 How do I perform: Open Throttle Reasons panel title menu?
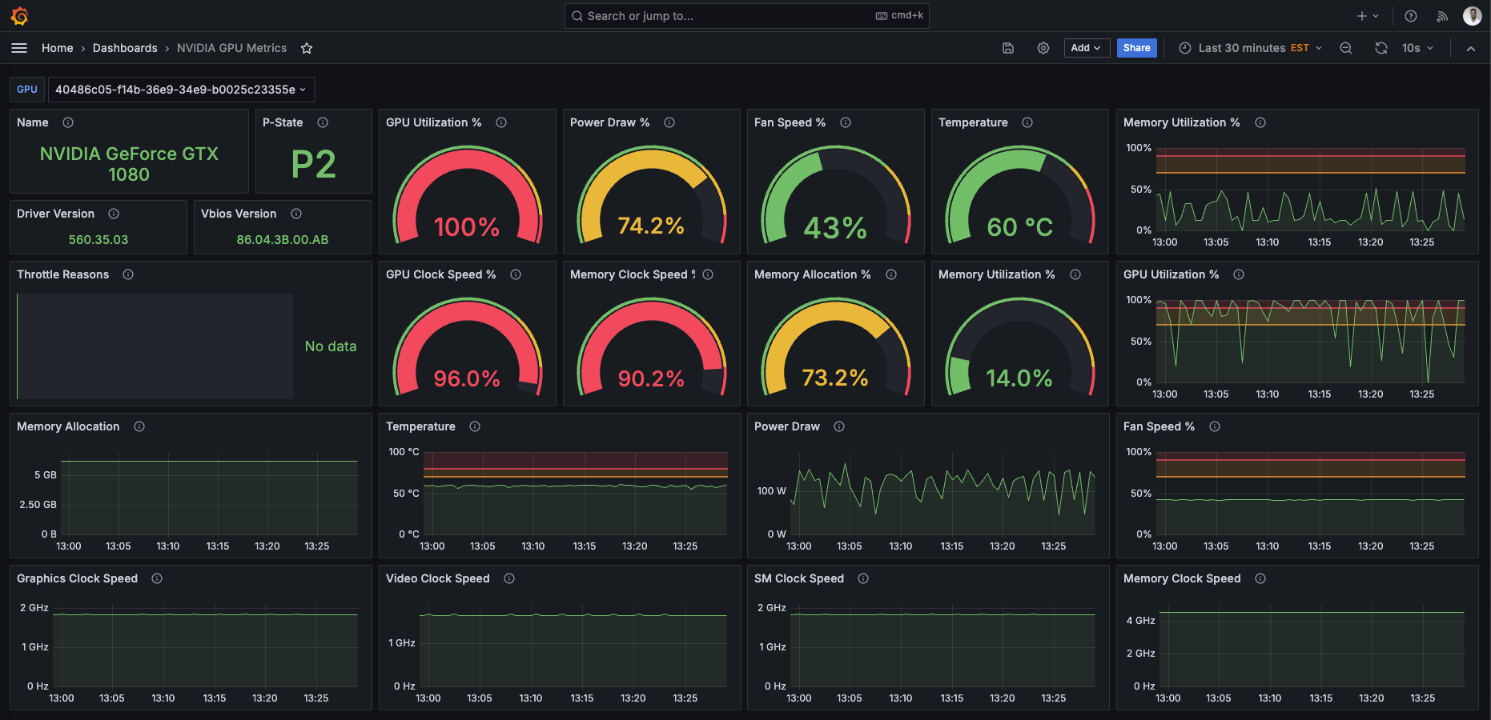(x=62, y=274)
